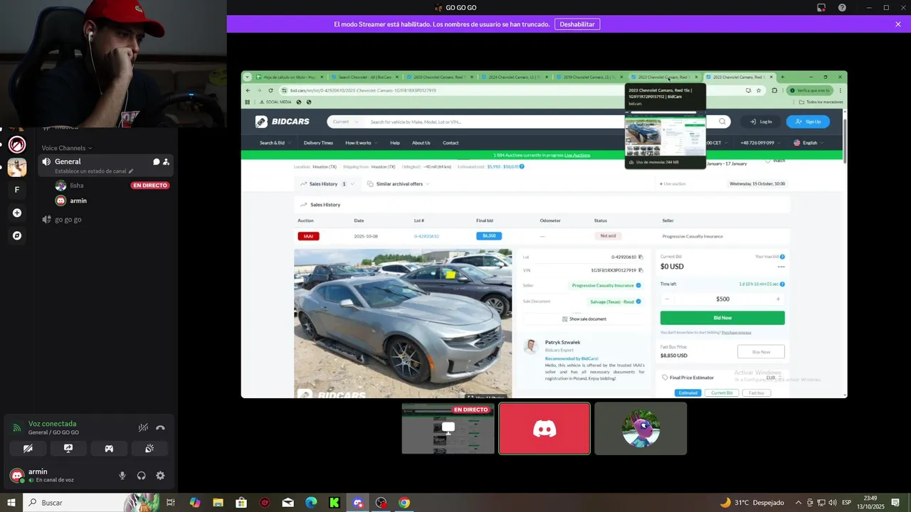Open the notification center in the taskbar
This screenshot has height=512, width=911.
tap(895, 503)
